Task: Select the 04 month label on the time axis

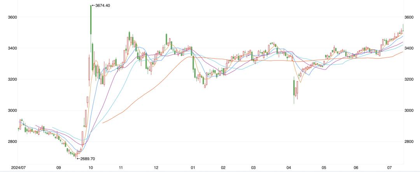Action: pos(289,168)
